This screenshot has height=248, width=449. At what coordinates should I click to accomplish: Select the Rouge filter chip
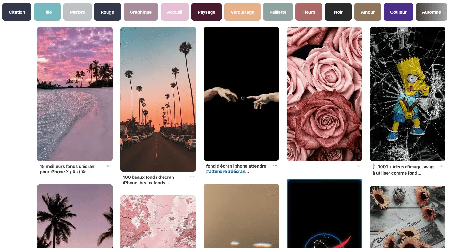108,12
